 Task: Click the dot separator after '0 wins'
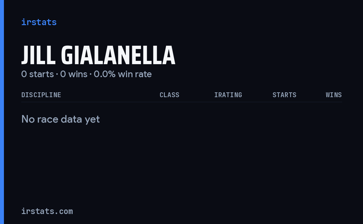coord(90,74)
